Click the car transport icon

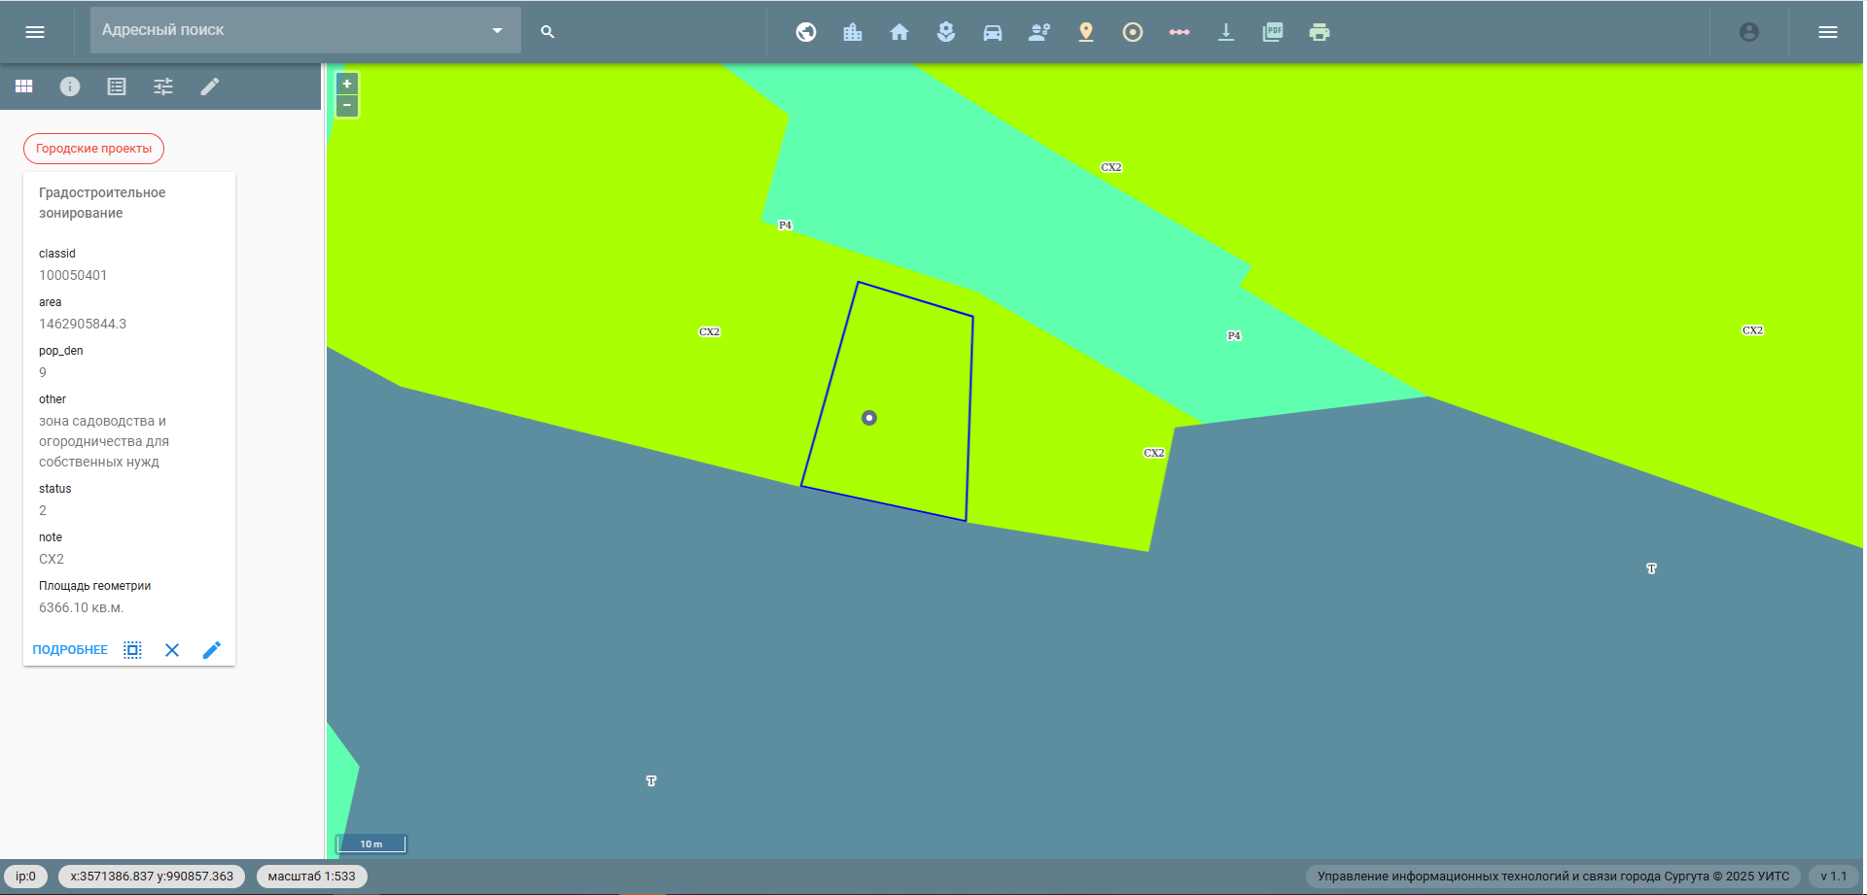[993, 32]
